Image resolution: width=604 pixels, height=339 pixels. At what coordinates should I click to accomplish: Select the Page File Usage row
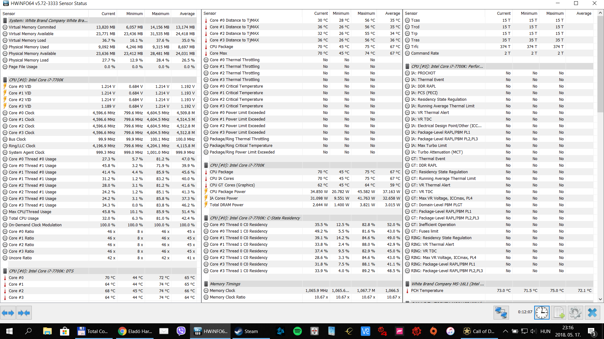point(99,67)
